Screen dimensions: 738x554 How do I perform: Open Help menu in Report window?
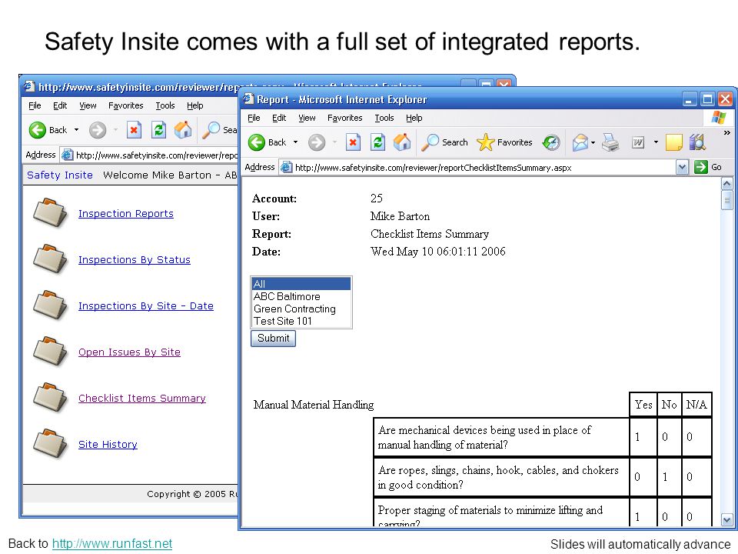(414, 118)
